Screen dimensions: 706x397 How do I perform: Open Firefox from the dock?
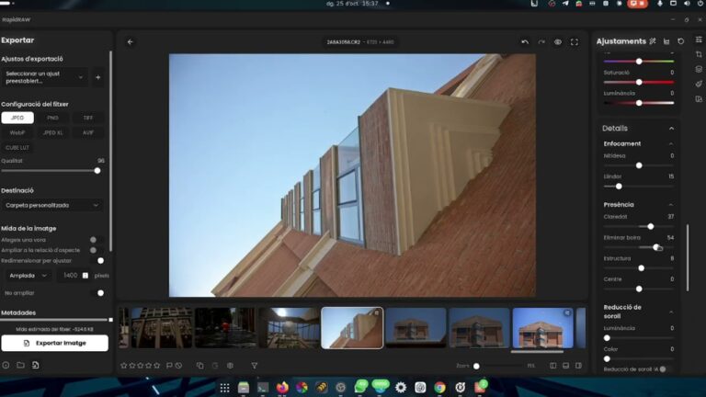click(x=283, y=387)
